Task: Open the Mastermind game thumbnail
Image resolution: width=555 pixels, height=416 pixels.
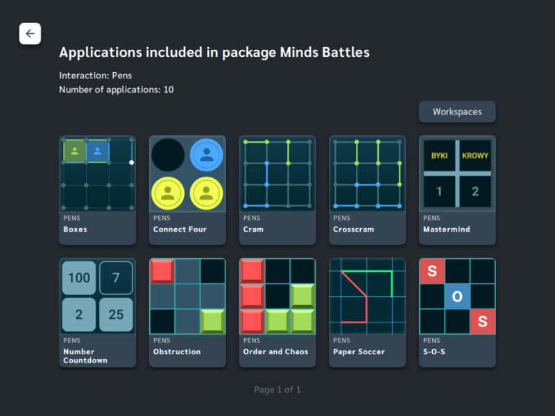Action: tap(457, 174)
